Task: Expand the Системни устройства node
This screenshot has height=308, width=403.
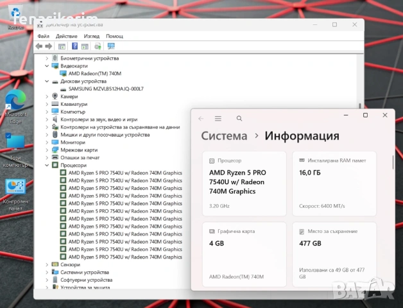Action: [x=47, y=272]
